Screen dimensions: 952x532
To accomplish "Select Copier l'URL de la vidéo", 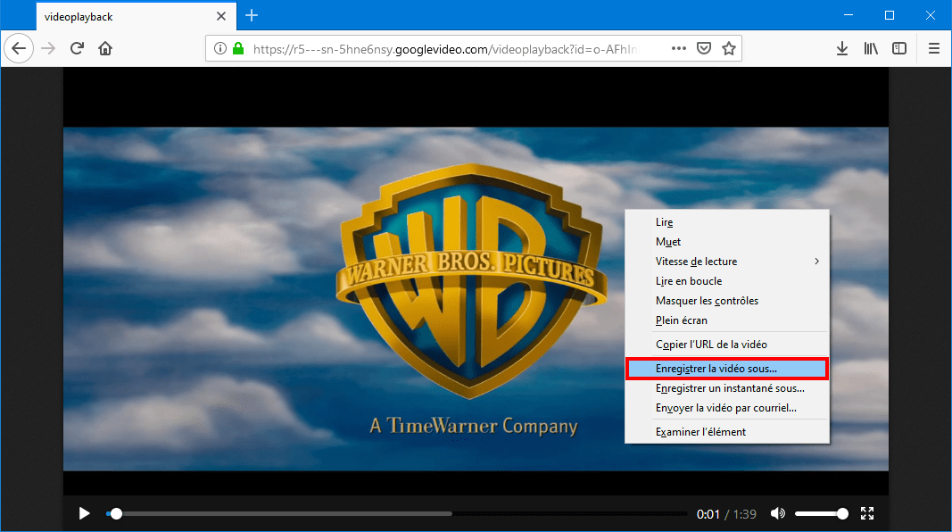I will tap(727, 345).
